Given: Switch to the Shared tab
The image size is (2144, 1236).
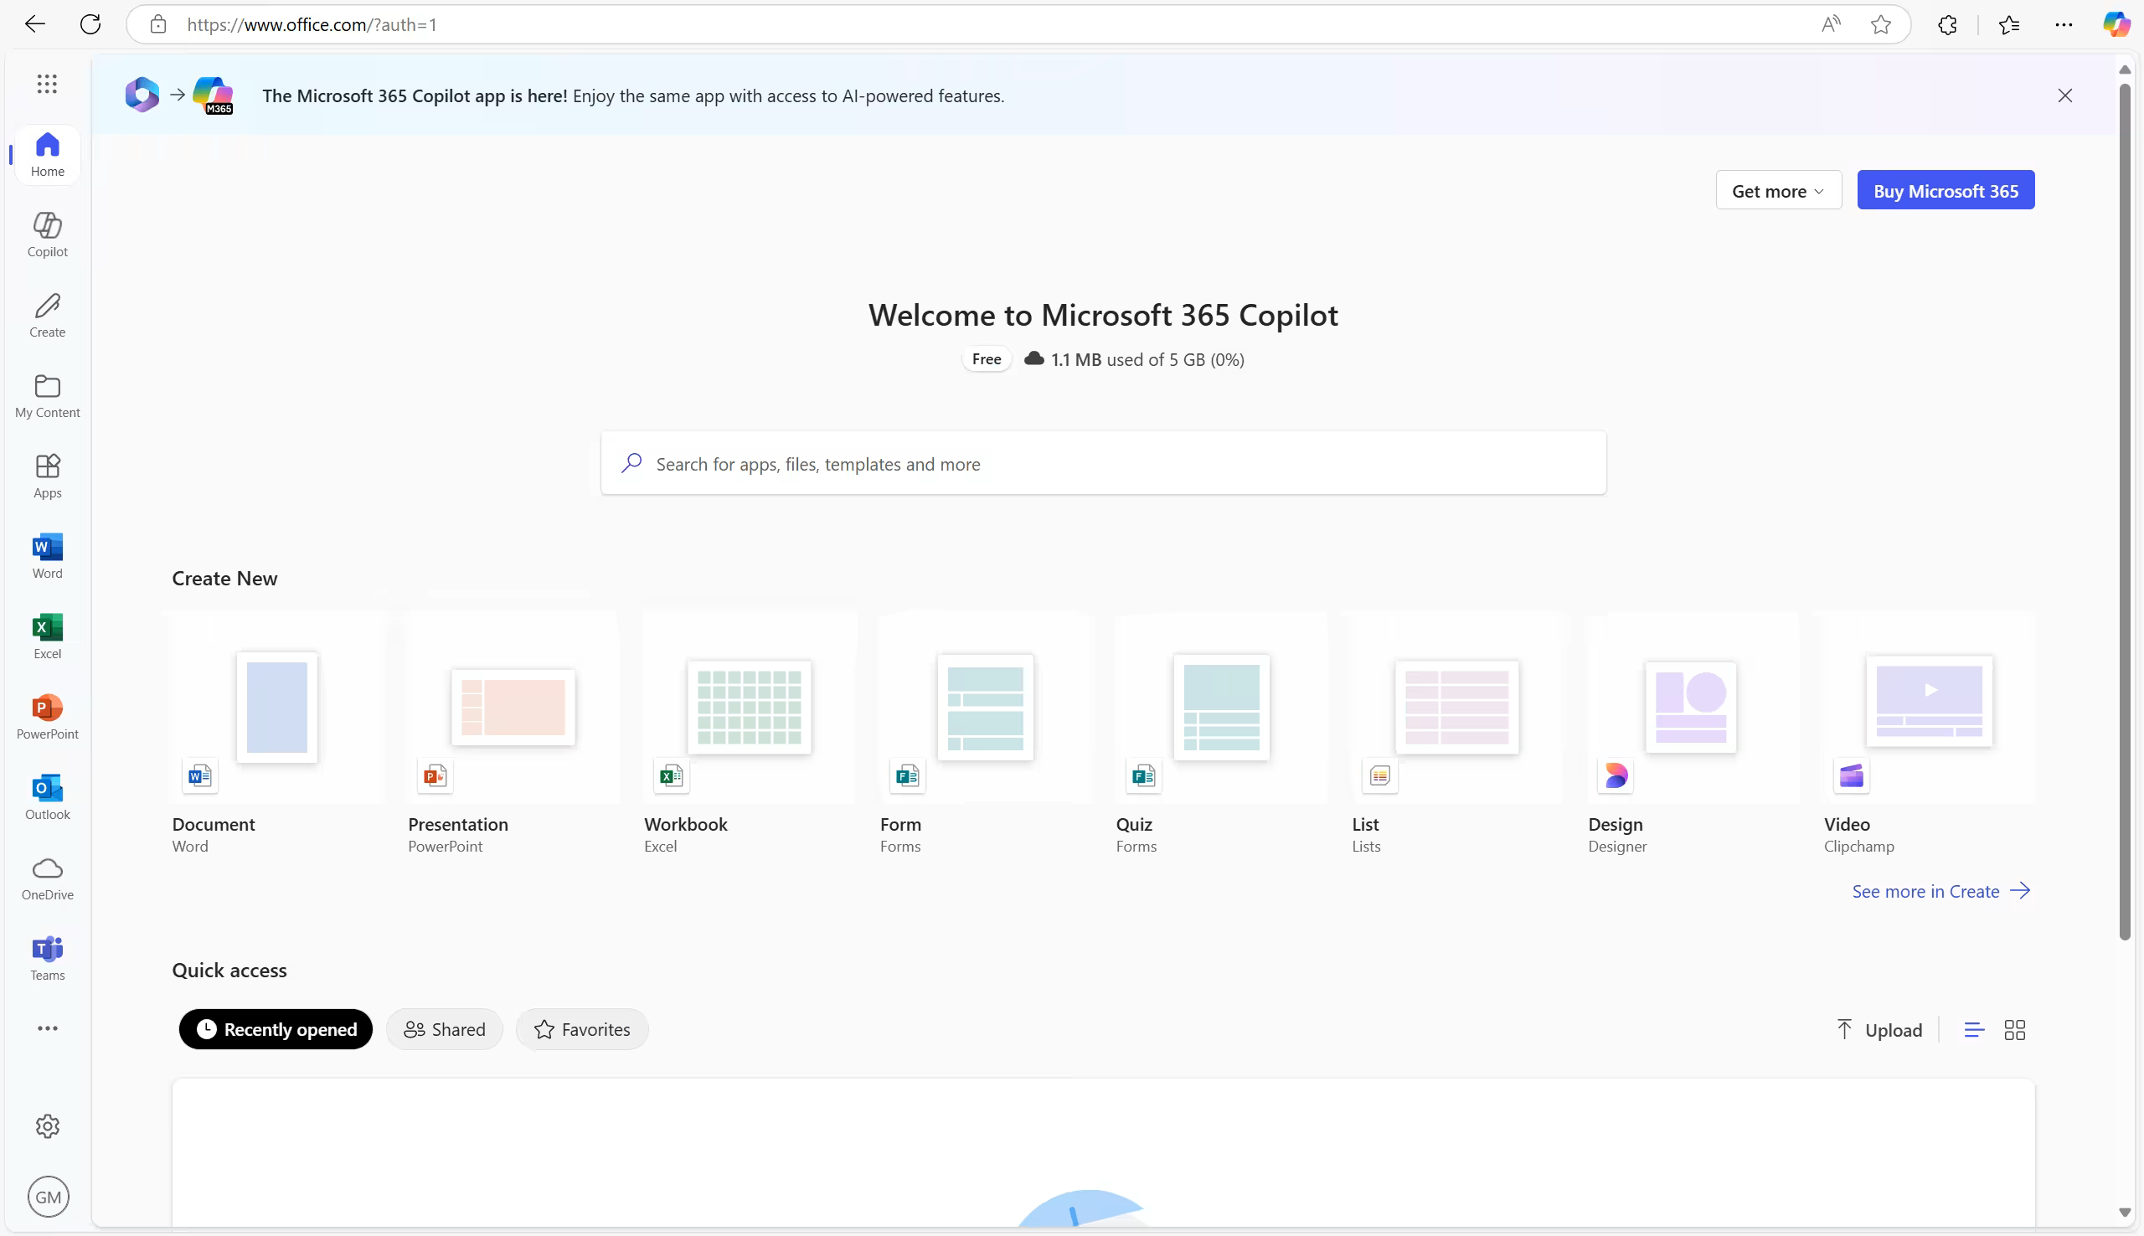Looking at the screenshot, I should tap(445, 1030).
